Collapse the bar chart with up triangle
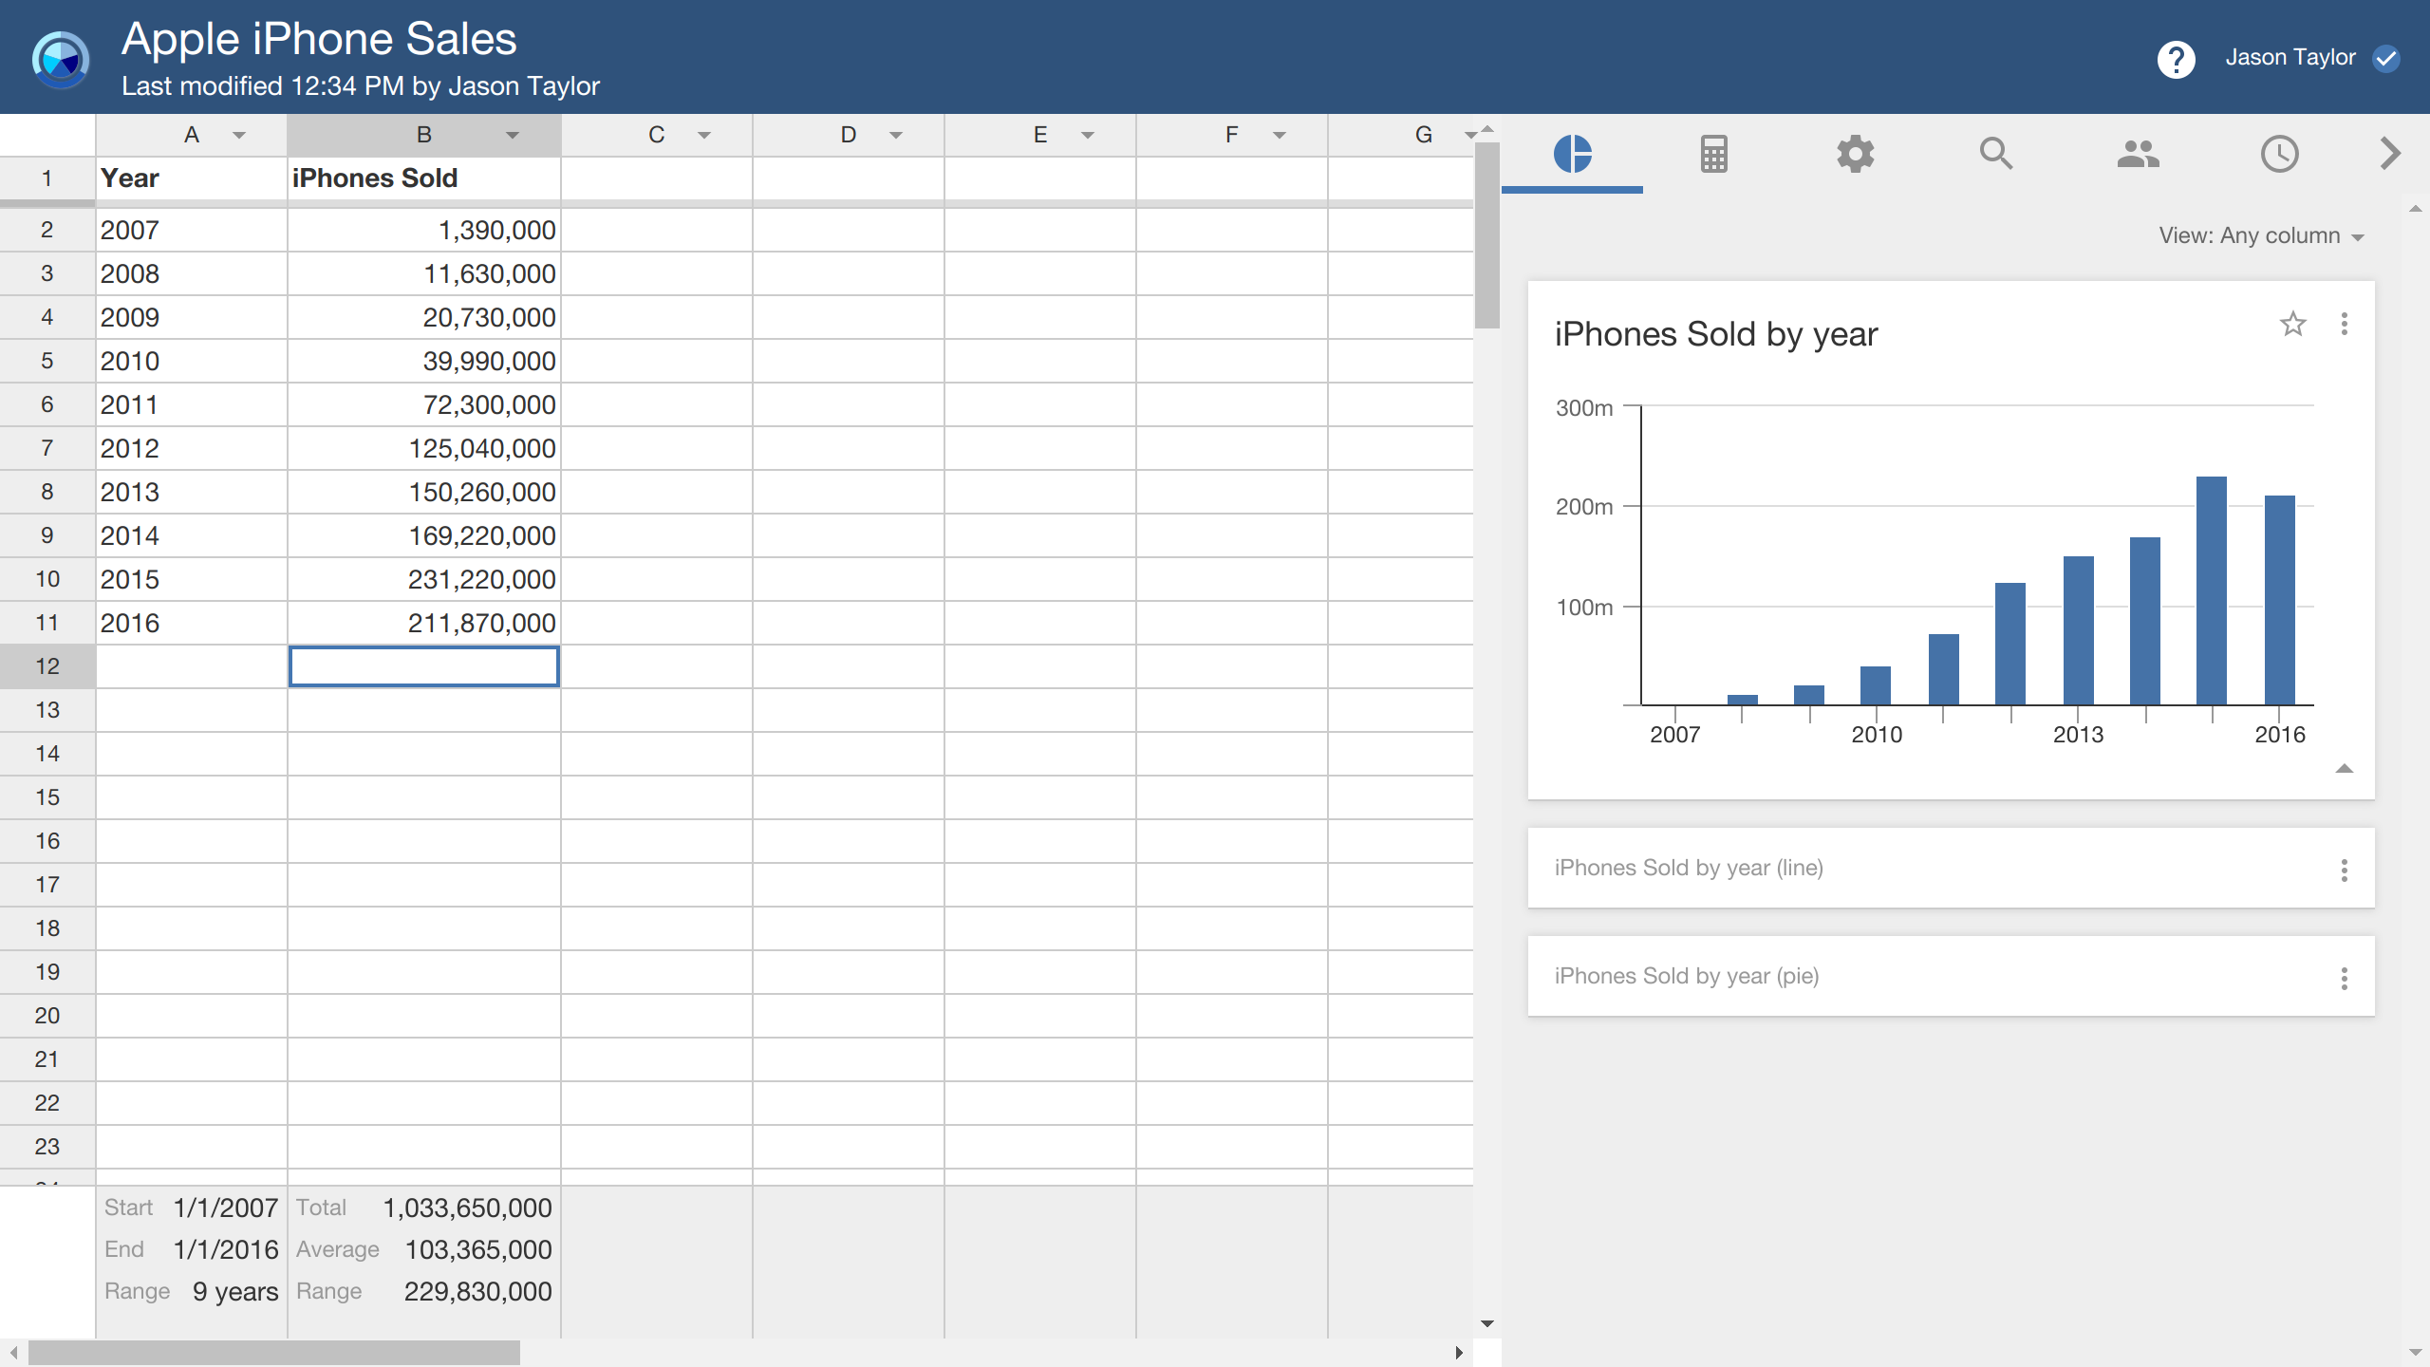2430x1367 pixels. [2344, 769]
